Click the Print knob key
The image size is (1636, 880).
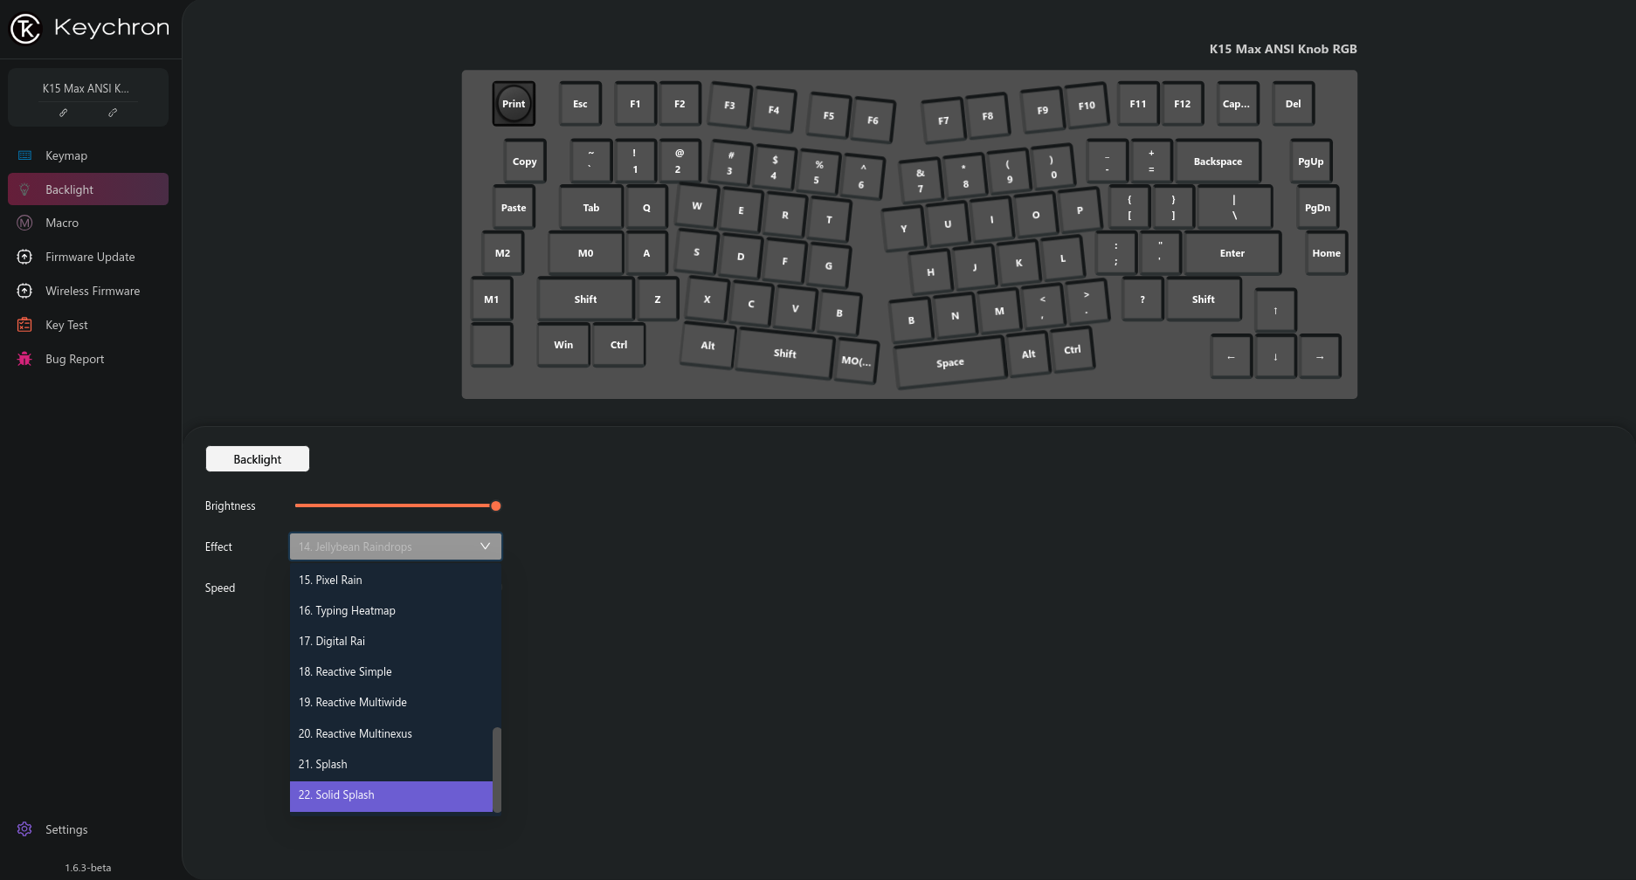coord(514,104)
